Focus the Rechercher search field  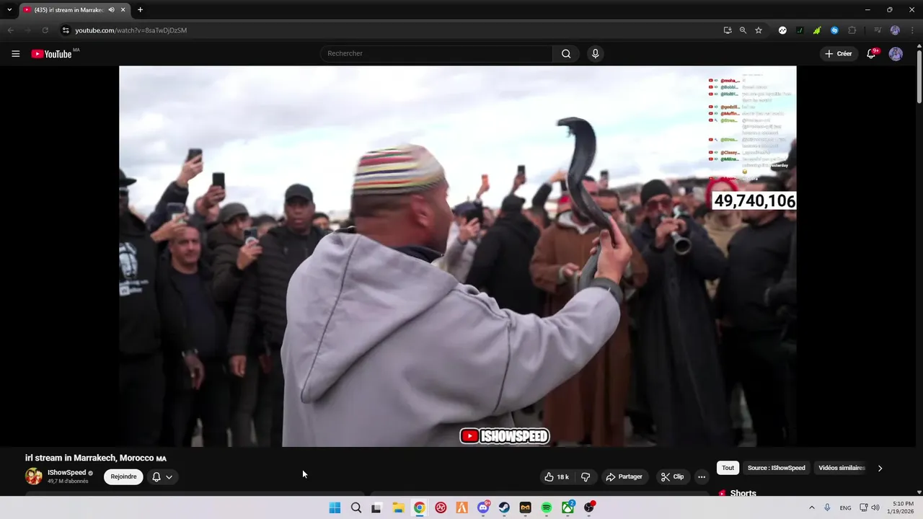[x=436, y=54]
